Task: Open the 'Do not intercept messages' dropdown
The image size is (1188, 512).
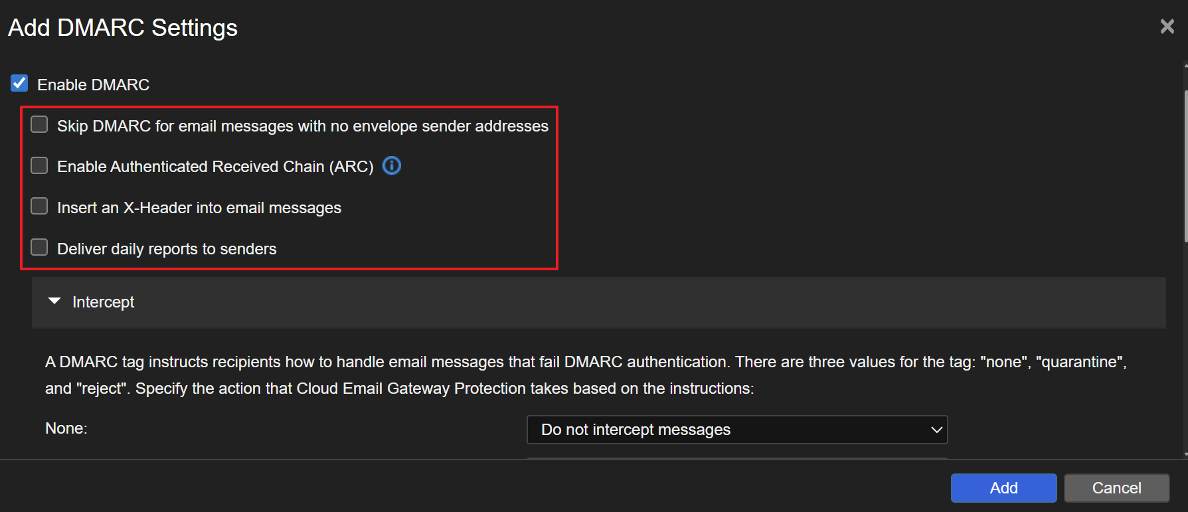Action: pyautogui.click(x=736, y=430)
